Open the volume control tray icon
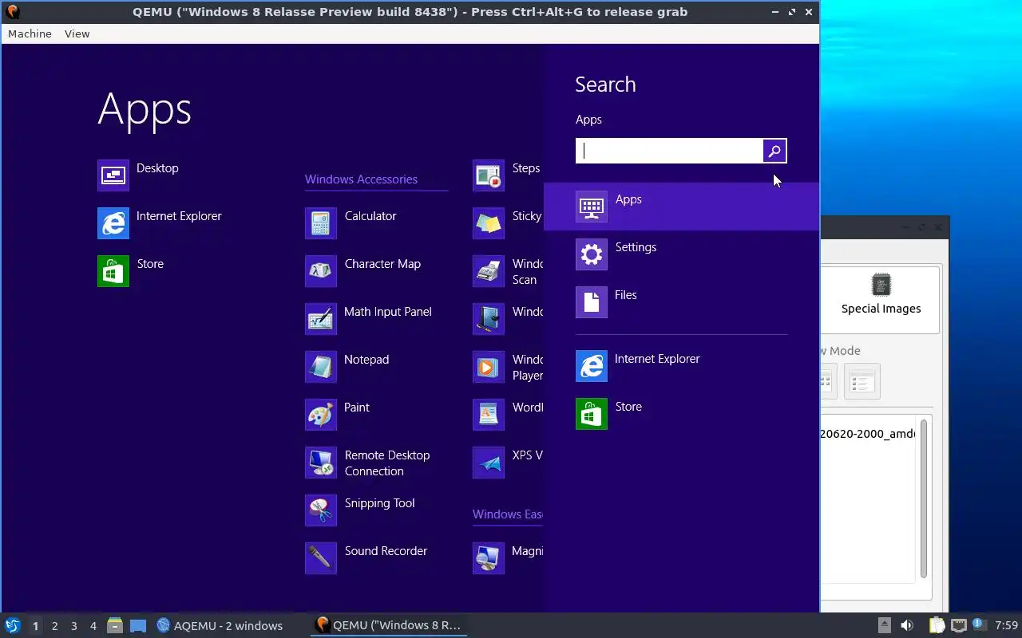The height and width of the screenshot is (638, 1022). [907, 625]
